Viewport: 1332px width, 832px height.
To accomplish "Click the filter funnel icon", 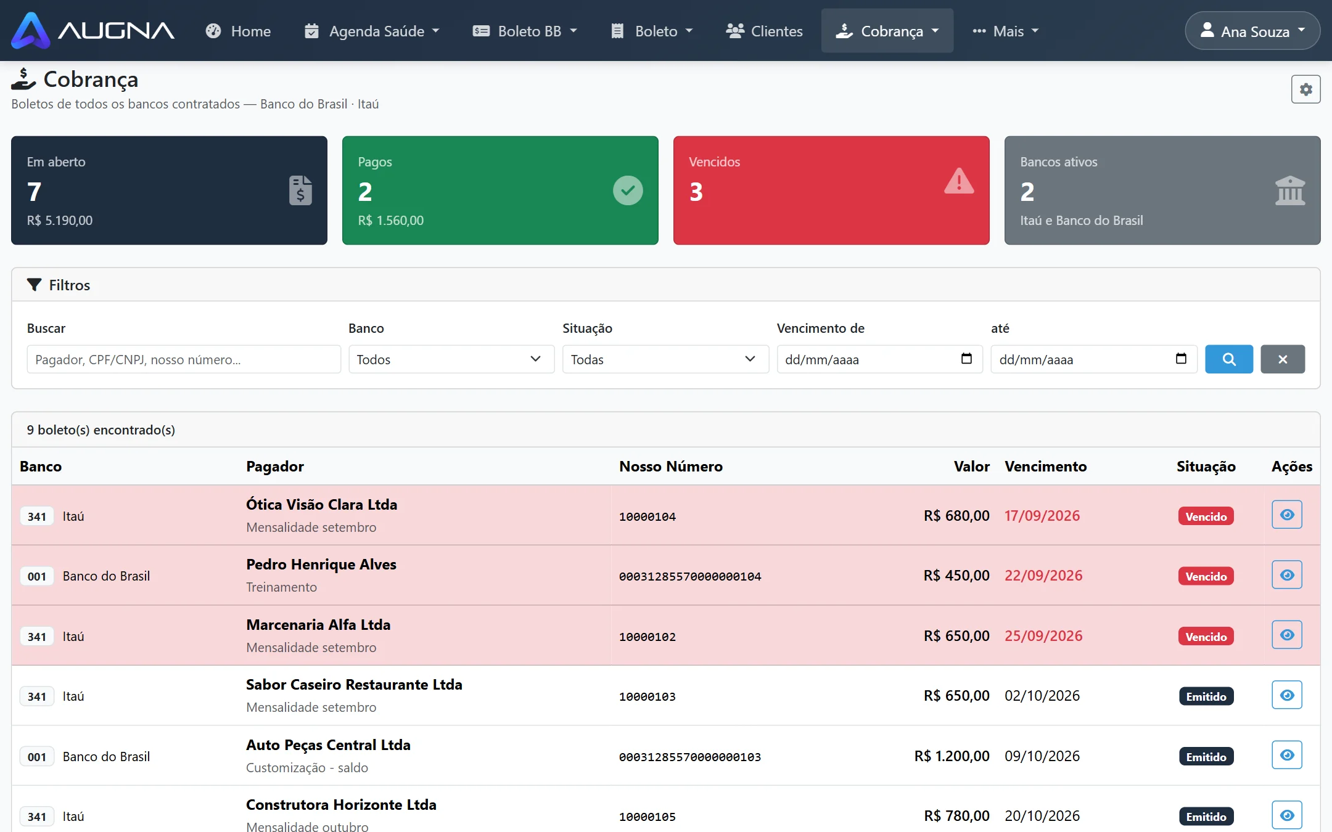I will coord(34,285).
